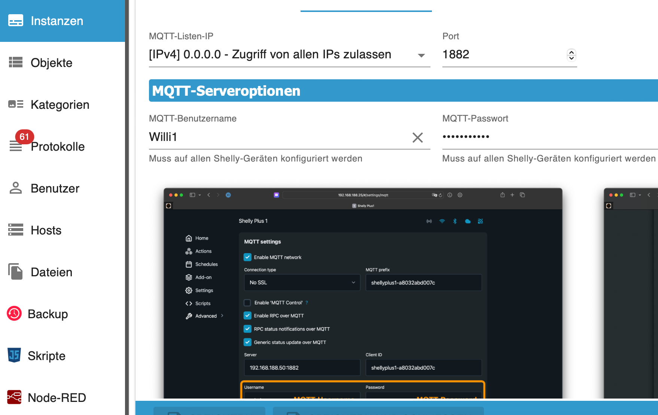Click the MQTT-Passwort input field
This screenshot has height=415, width=658.
tap(550, 137)
